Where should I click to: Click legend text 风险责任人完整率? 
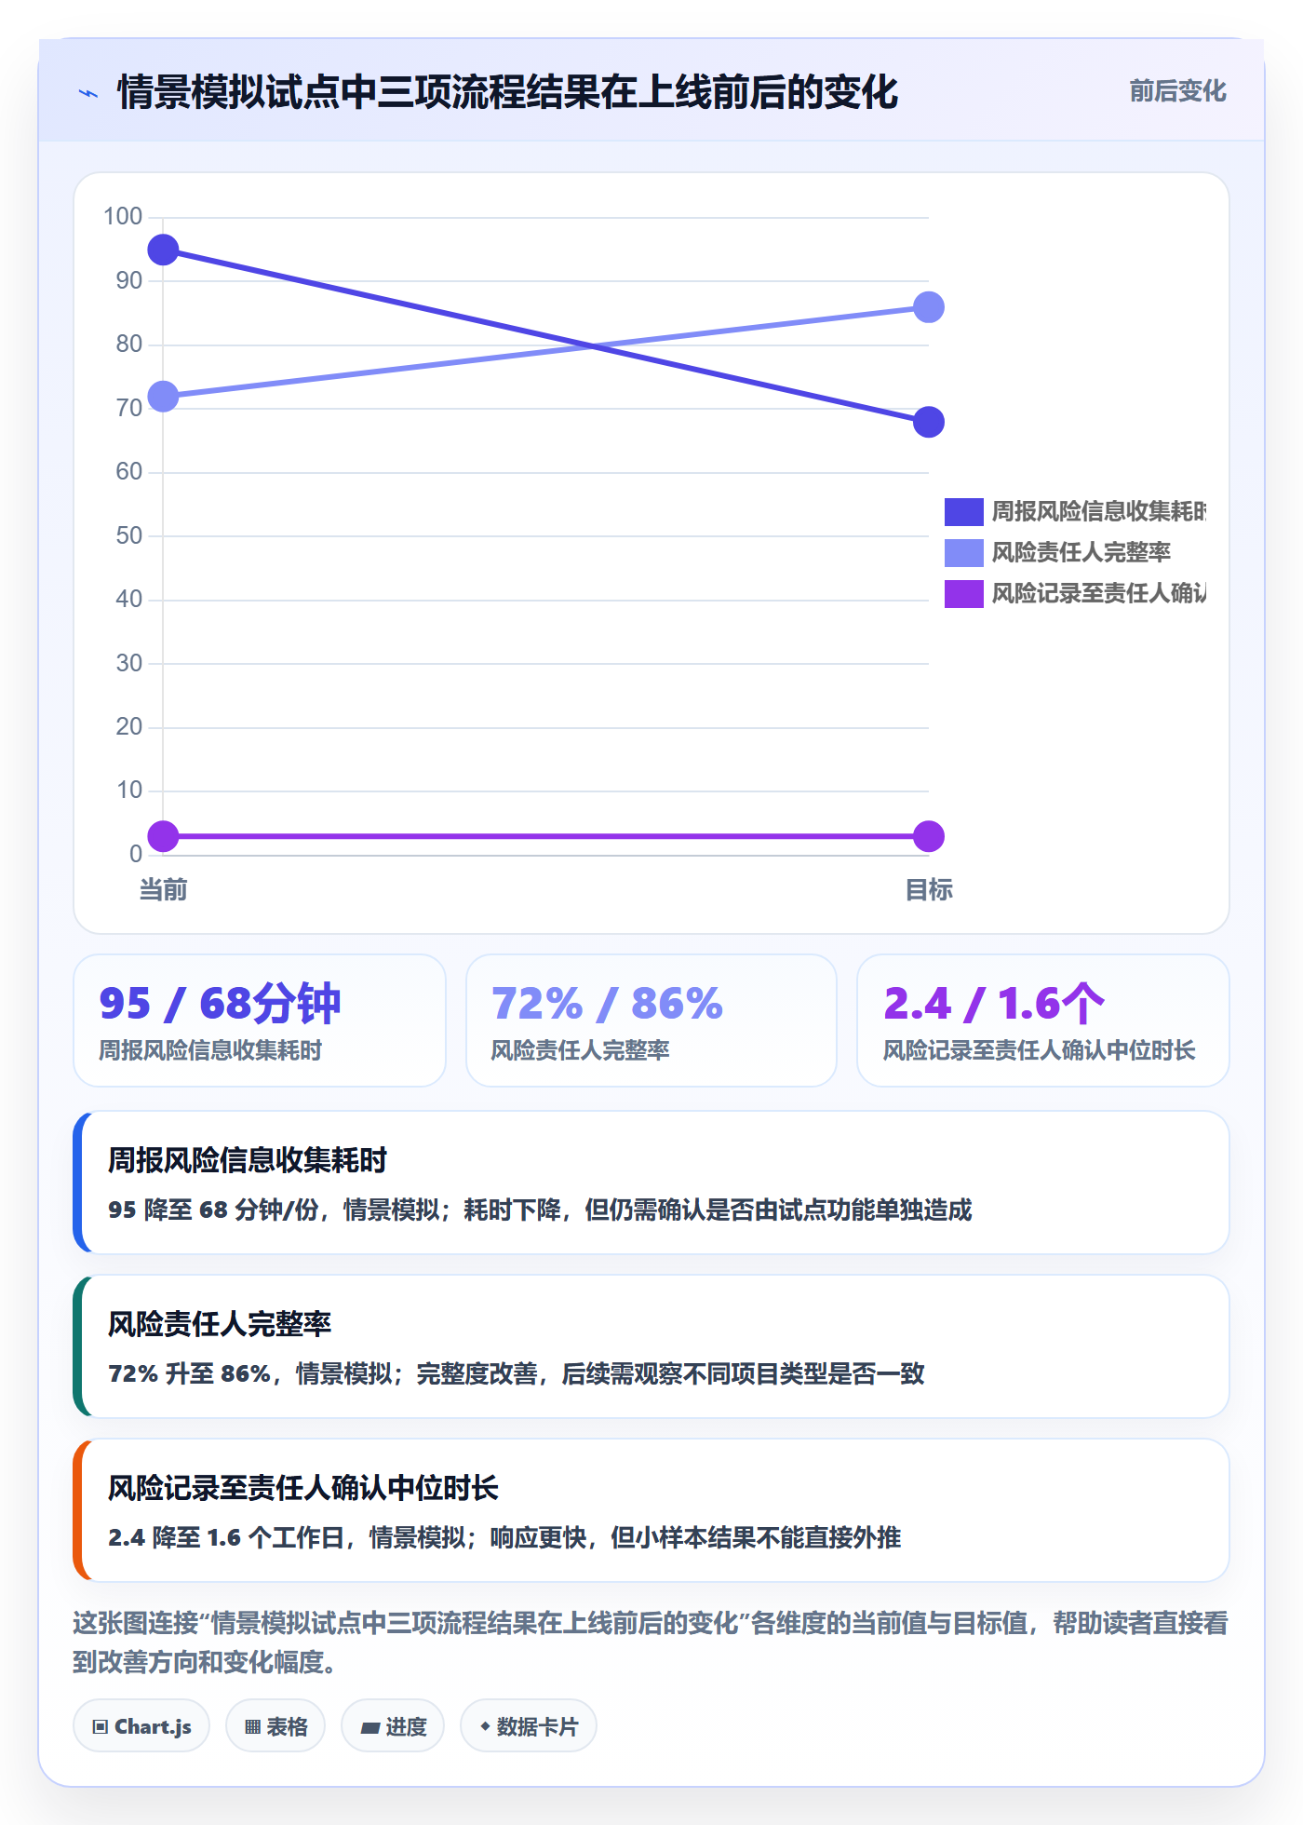1081,553
